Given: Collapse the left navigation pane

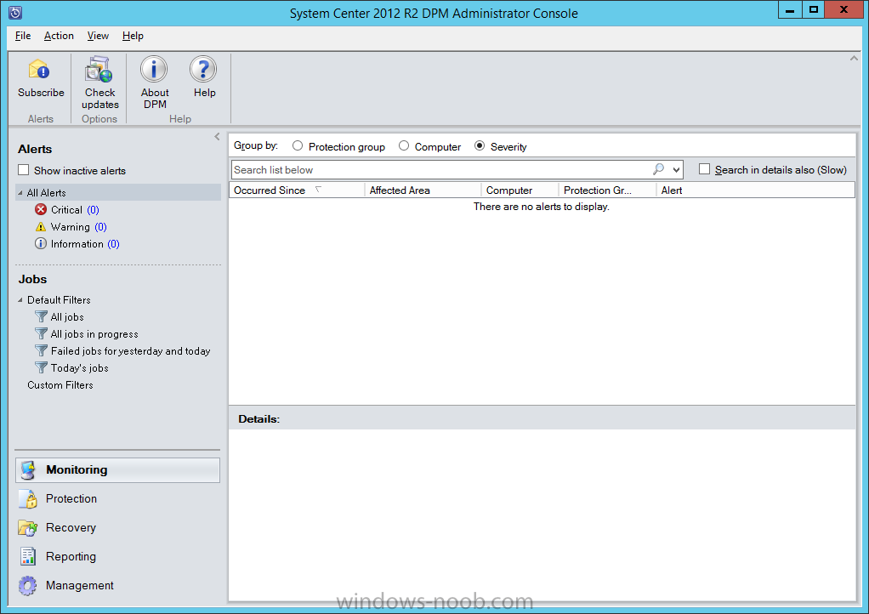Looking at the screenshot, I should point(217,136).
